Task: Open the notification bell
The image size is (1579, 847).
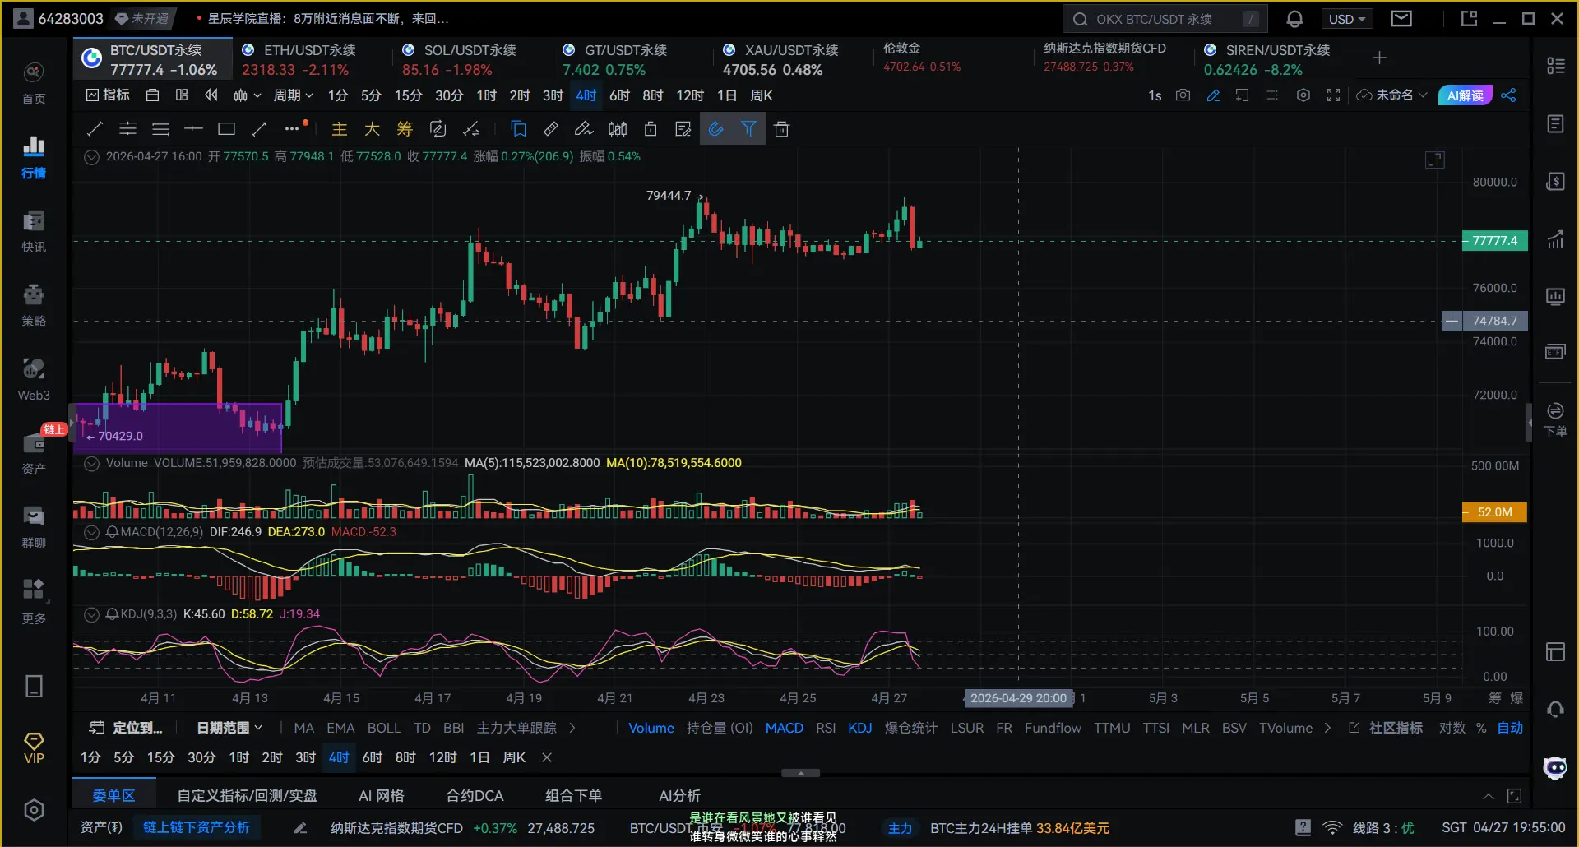Action: (x=1294, y=19)
